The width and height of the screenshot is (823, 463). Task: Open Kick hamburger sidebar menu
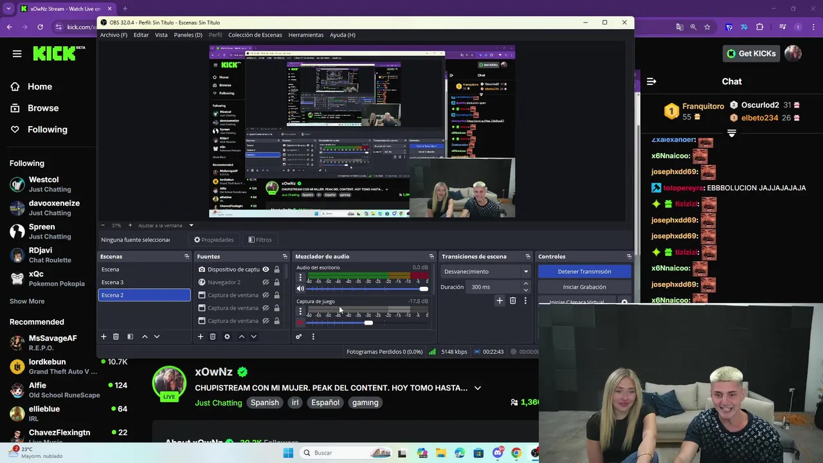coord(17,53)
